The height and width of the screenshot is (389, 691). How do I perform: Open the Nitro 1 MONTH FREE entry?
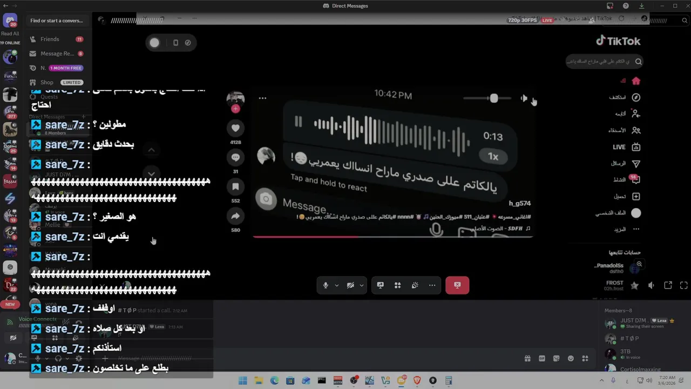click(57, 68)
